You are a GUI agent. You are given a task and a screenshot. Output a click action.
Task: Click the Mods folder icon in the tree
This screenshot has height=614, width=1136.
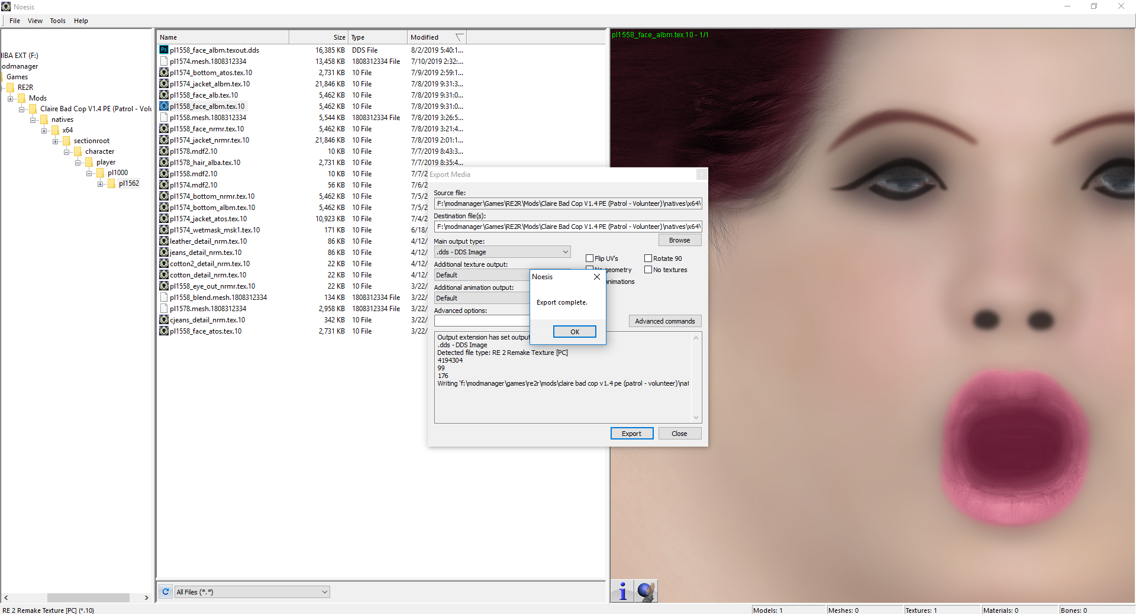coord(22,98)
